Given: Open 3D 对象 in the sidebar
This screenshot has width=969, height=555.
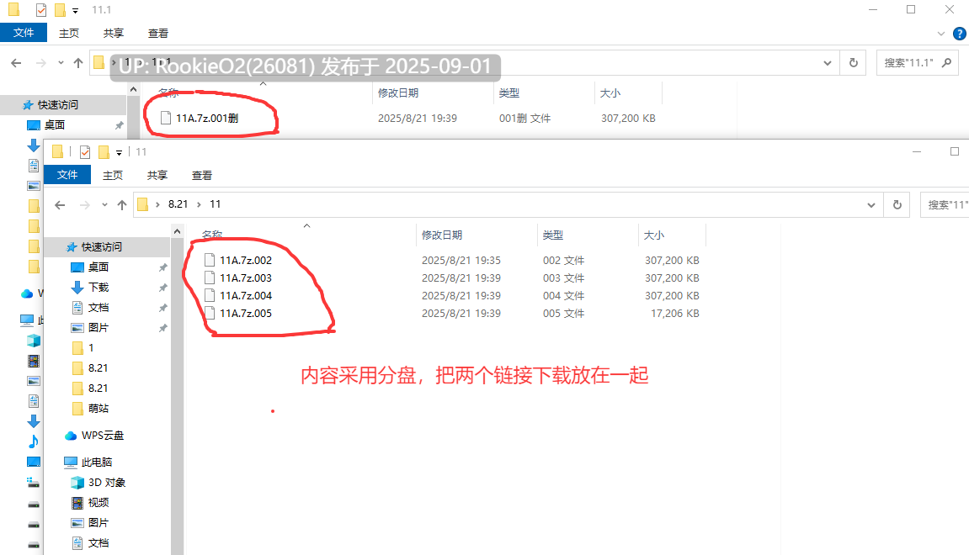Looking at the screenshot, I should click(x=106, y=483).
